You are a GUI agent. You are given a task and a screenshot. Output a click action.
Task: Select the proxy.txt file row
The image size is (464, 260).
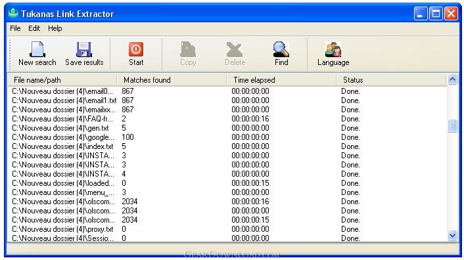pyautogui.click(x=227, y=229)
